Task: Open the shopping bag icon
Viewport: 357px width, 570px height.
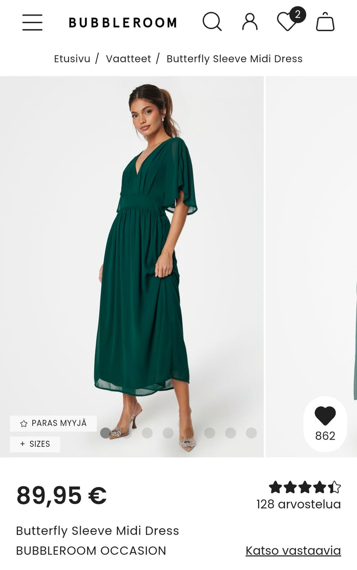Action: (325, 22)
